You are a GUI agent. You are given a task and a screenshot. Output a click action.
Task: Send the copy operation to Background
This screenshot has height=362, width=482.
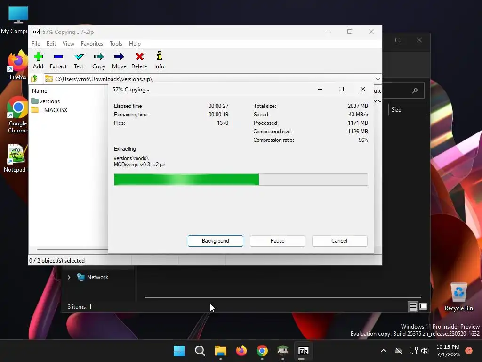tap(216, 241)
